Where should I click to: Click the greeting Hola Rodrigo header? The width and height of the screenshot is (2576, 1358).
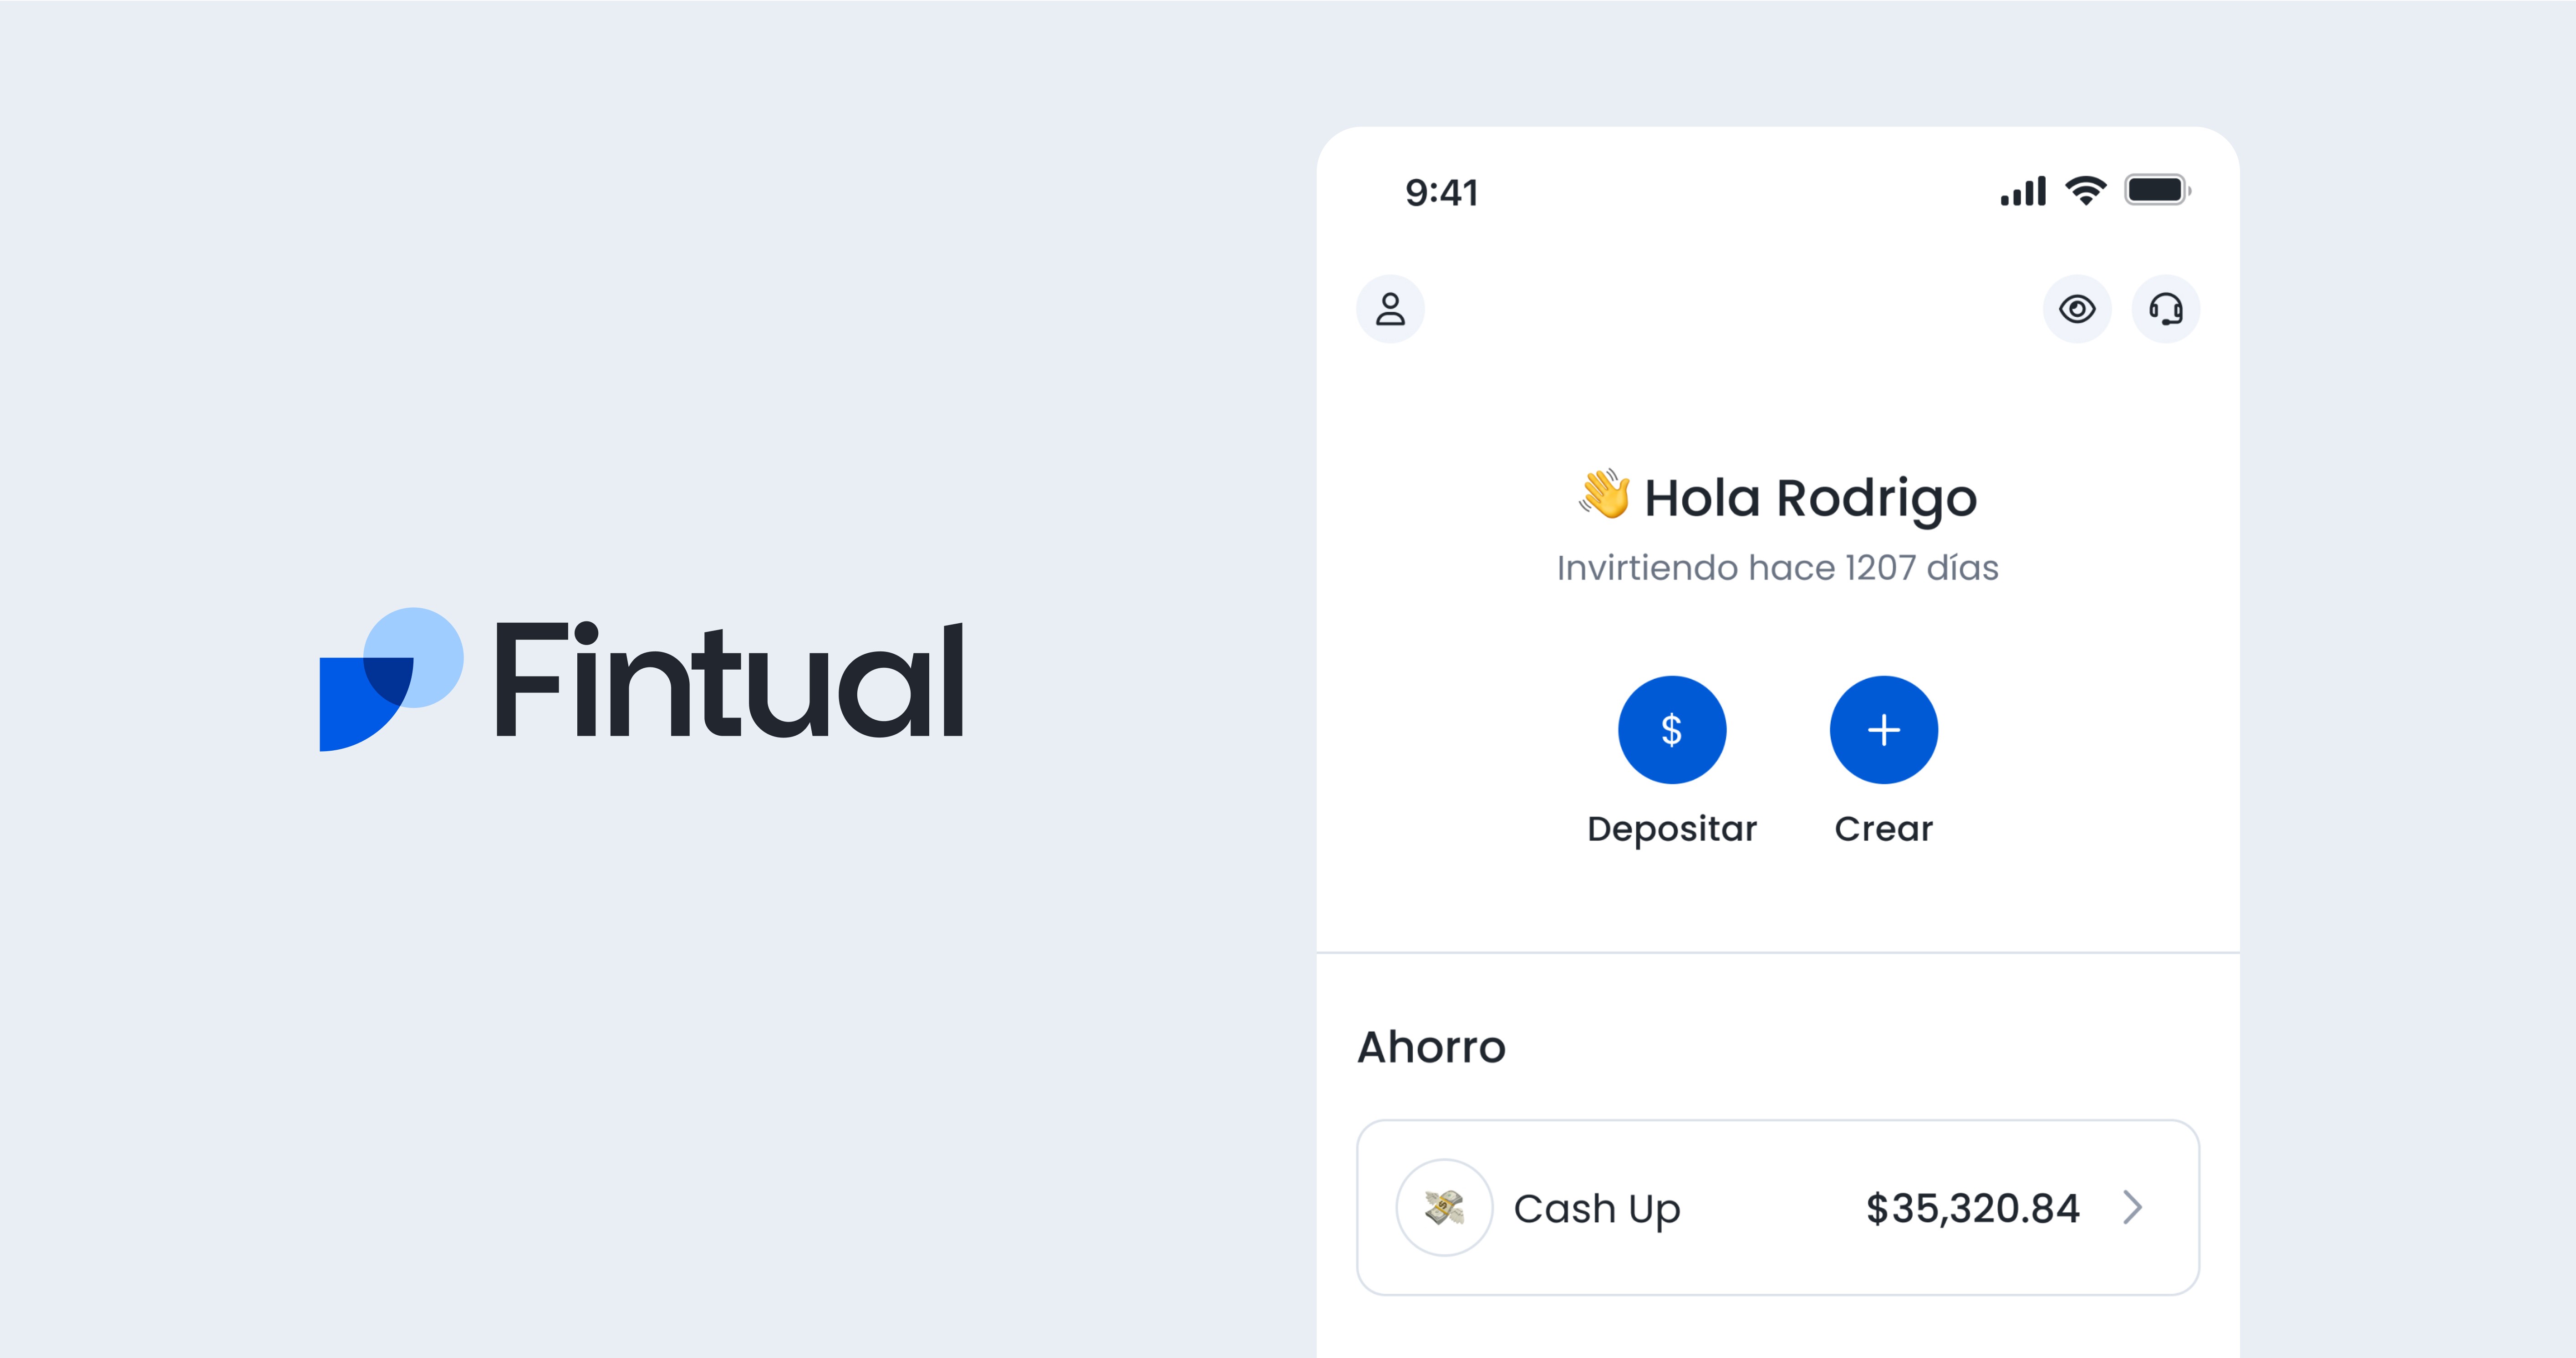(1776, 497)
